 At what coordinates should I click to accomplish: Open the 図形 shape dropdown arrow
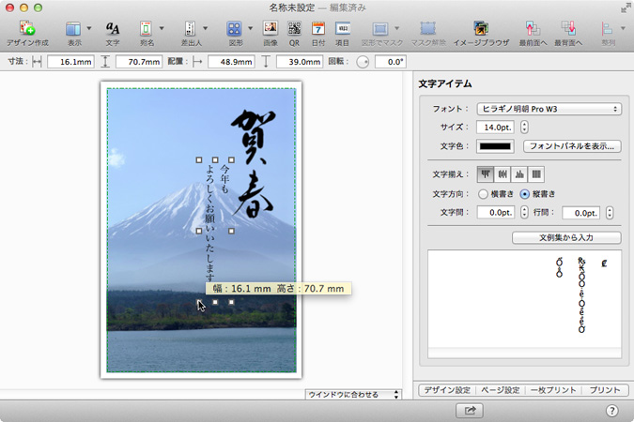pyautogui.click(x=251, y=29)
